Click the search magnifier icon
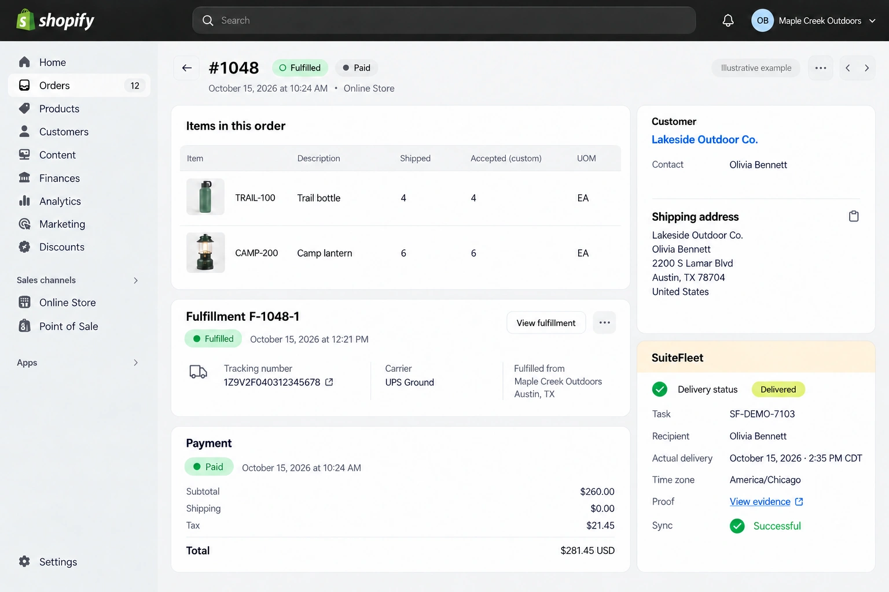 208,20
